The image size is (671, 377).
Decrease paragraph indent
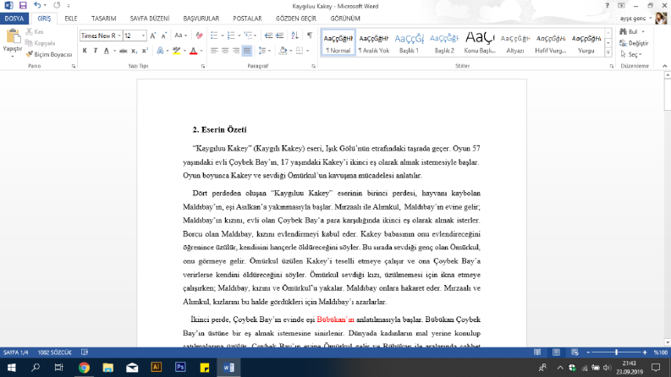[x=268, y=36]
